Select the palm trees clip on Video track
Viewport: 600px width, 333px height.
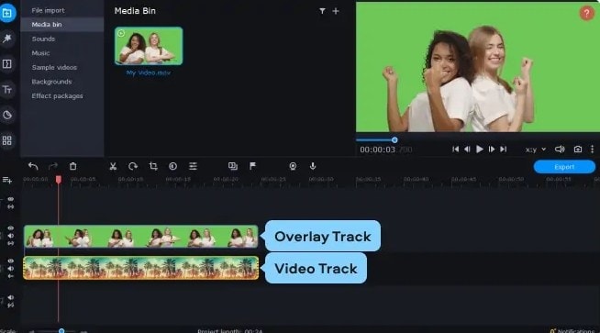(140, 268)
